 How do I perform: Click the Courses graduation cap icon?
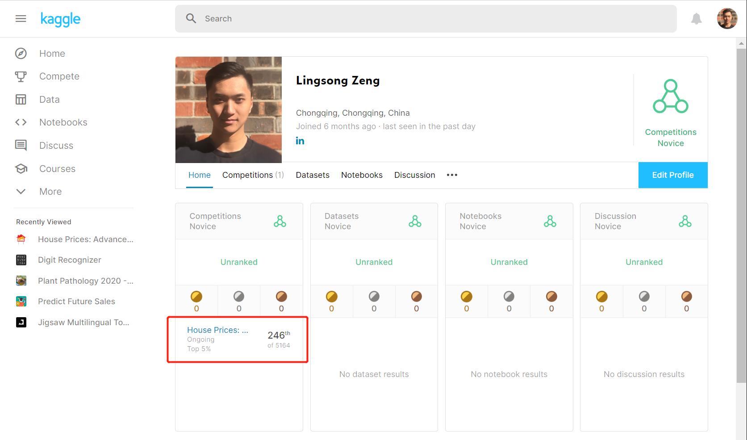(x=21, y=168)
